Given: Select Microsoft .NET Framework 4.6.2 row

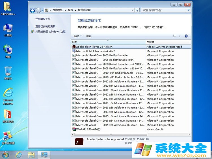Looking at the screenshot, I should coord(131,51).
